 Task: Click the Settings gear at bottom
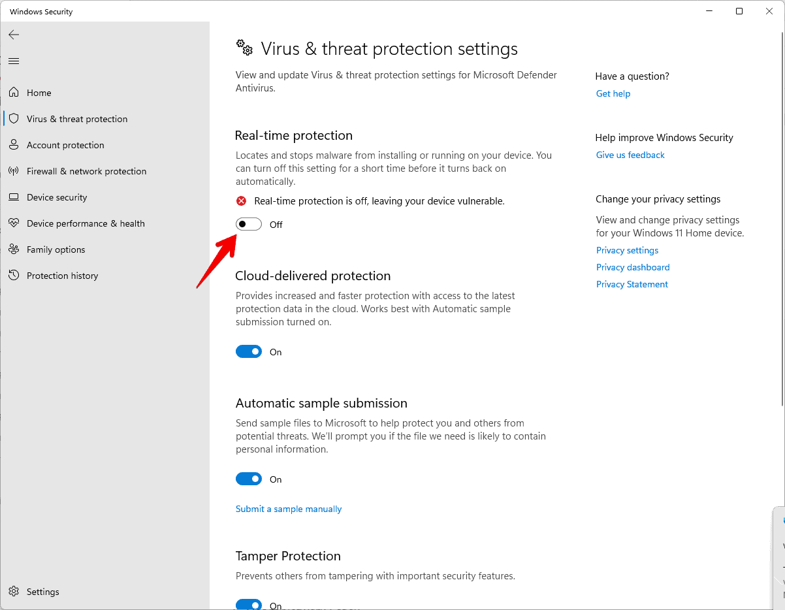[14, 591]
